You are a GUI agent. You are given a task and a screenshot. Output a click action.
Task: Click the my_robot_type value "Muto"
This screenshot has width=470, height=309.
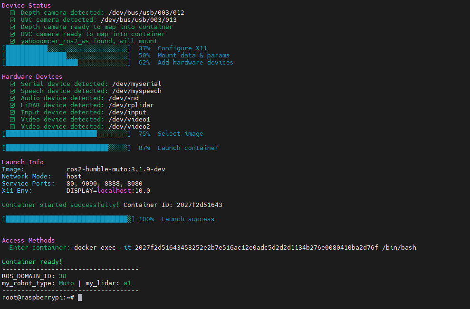(66, 283)
